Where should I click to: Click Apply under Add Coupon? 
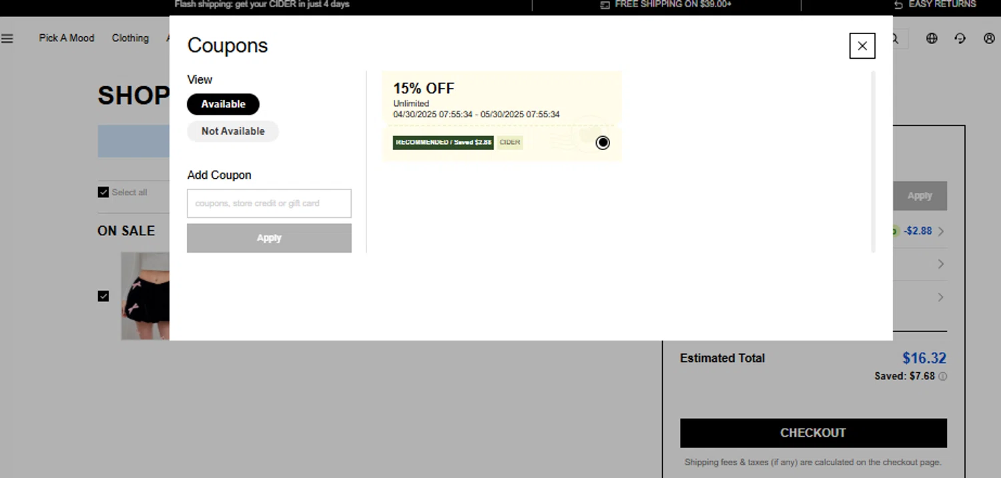click(x=269, y=238)
